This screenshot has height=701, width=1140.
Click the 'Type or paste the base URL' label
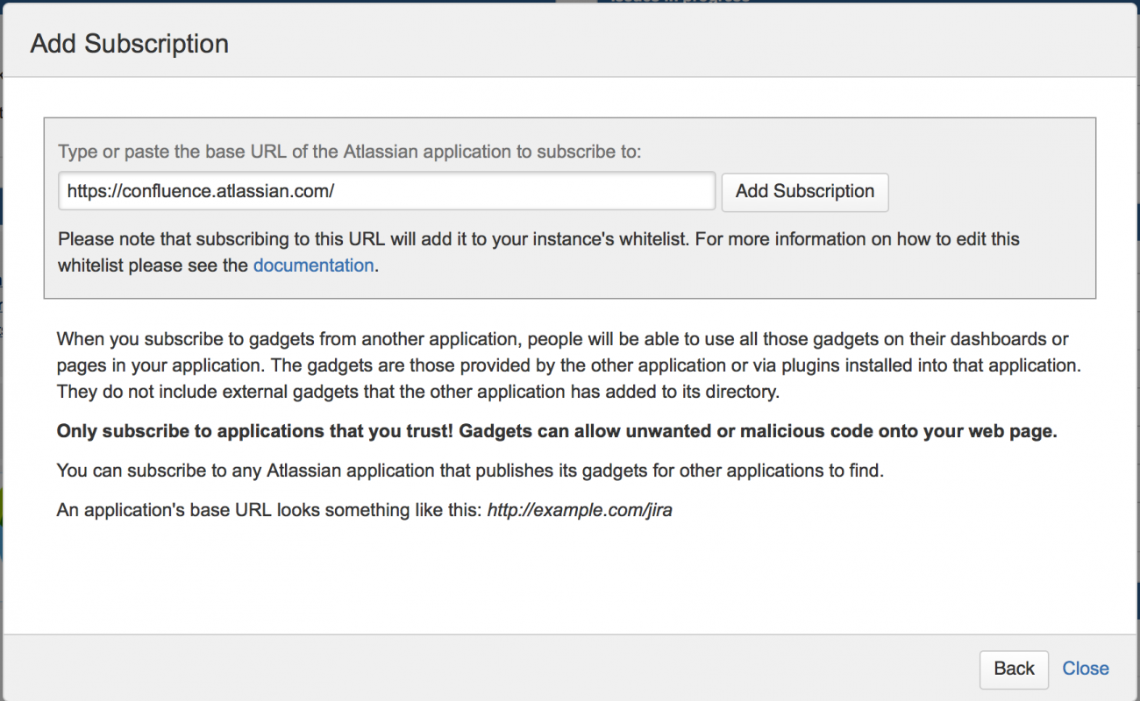tap(350, 152)
